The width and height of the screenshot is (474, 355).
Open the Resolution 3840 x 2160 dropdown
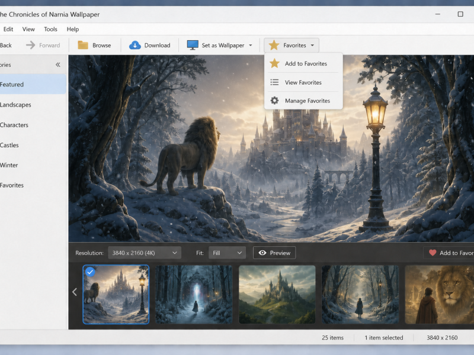click(x=145, y=253)
